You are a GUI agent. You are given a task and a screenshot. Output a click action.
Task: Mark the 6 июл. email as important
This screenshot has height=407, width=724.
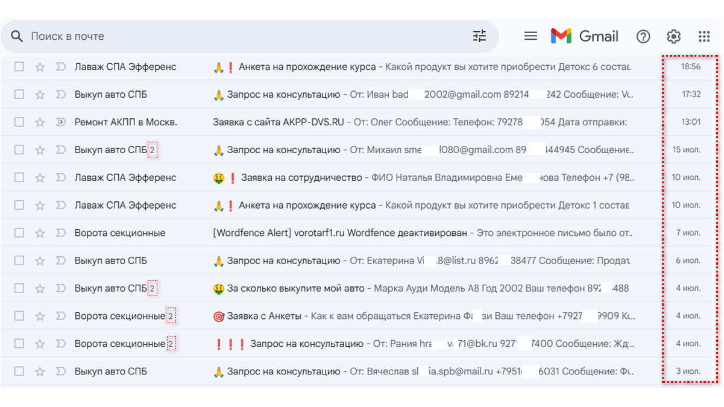[60, 261]
